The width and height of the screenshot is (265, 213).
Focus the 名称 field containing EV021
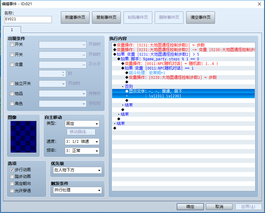point(28,19)
